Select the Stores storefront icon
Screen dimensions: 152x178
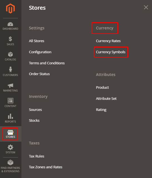[10, 132]
